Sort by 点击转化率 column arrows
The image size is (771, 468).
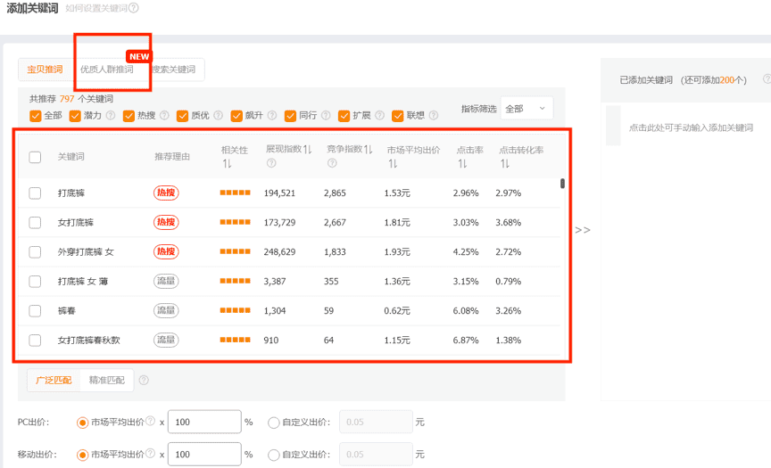pos(505,163)
